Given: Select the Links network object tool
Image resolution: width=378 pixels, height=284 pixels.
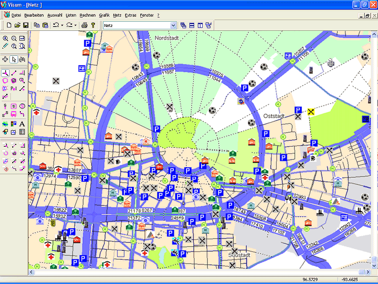Looking at the screenshot, I should [x=14, y=73].
